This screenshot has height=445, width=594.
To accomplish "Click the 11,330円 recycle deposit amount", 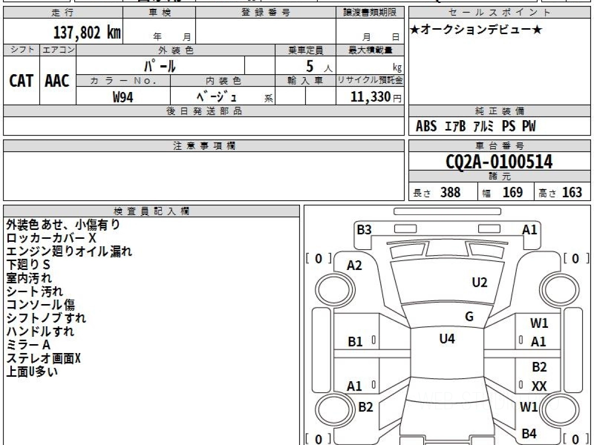I will click(376, 97).
